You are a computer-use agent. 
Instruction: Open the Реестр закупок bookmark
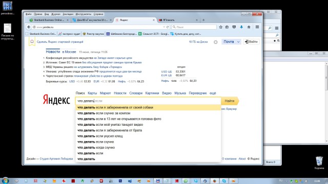point(93,34)
